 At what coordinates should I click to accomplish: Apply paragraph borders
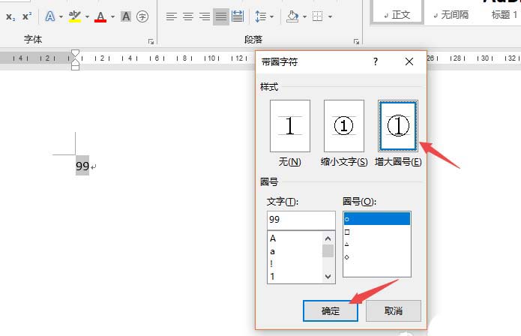(x=318, y=16)
